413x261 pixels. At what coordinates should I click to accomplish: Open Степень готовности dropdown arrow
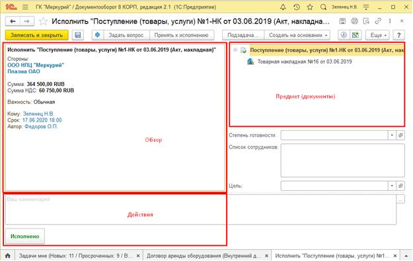(x=392, y=135)
